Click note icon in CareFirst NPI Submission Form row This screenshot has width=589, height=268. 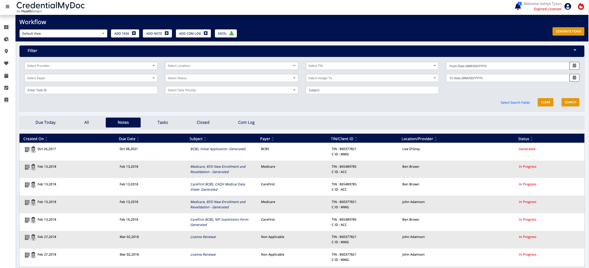tap(27, 220)
